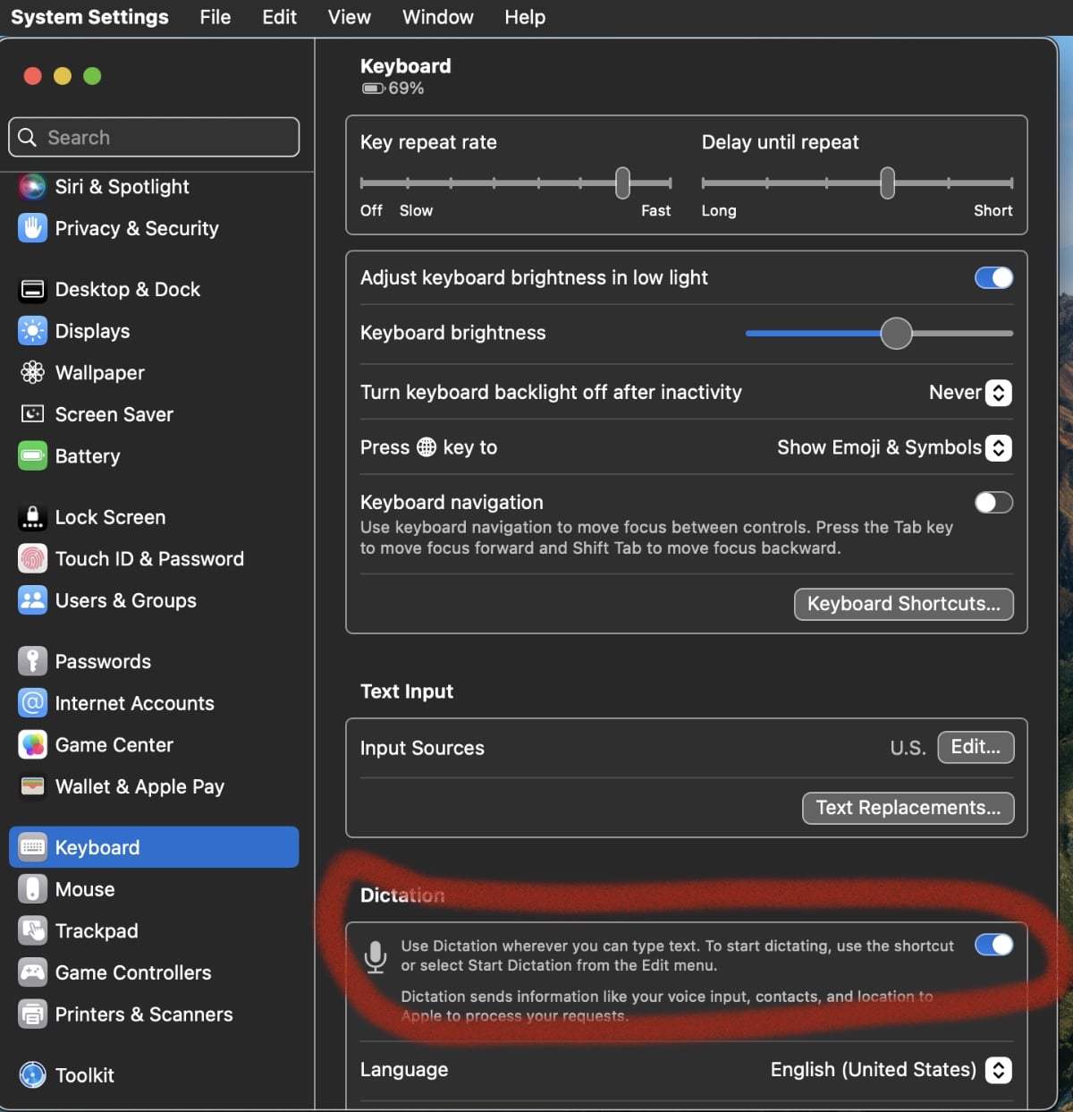The width and height of the screenshot is (1073, 1112).
Task: Open the Game Center colorful icon
Action: tap(32, 744)
